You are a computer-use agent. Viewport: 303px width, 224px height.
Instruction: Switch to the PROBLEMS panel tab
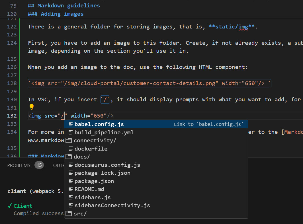(x=19, y=165)
